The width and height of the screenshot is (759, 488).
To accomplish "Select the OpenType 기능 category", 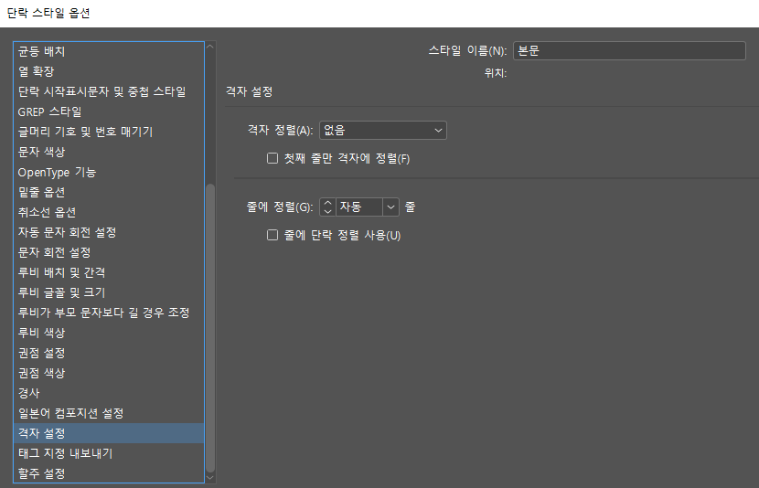I will pos(109,172).
